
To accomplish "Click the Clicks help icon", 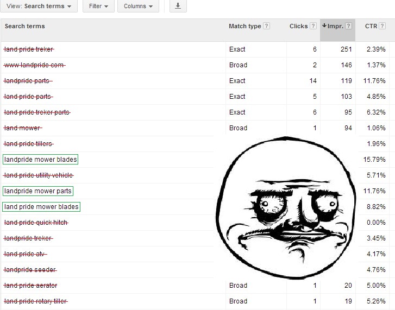I will point(313,26).
